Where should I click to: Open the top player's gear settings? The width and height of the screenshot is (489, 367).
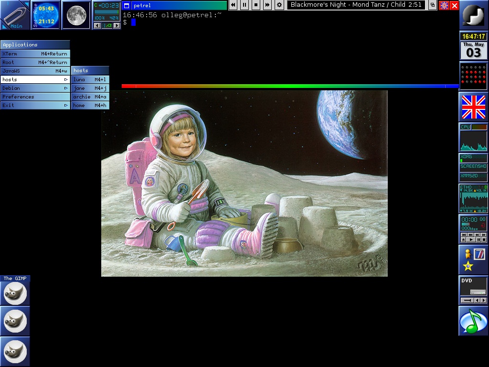(279, 5)
